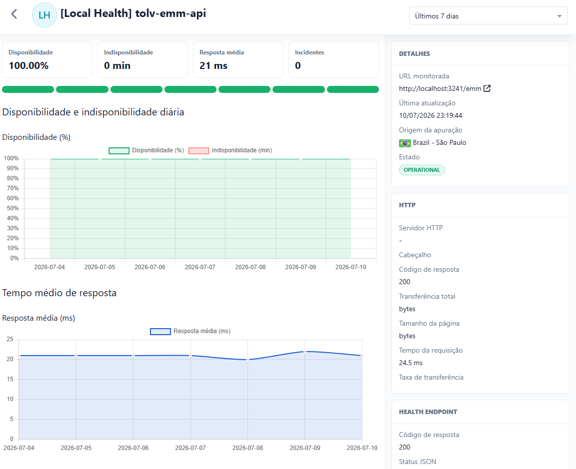This screenshot has width=576, height=469.
Task: Click the Brazil flag icon
Action: (404, 143)
